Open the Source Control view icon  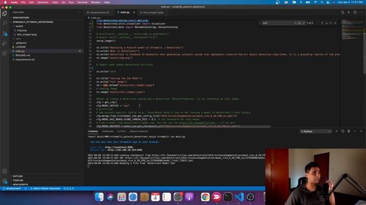point(5,33)
